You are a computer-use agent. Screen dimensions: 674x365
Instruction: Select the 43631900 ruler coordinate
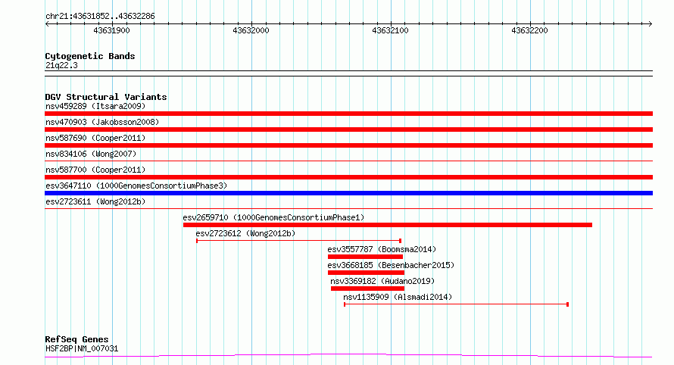111,30
